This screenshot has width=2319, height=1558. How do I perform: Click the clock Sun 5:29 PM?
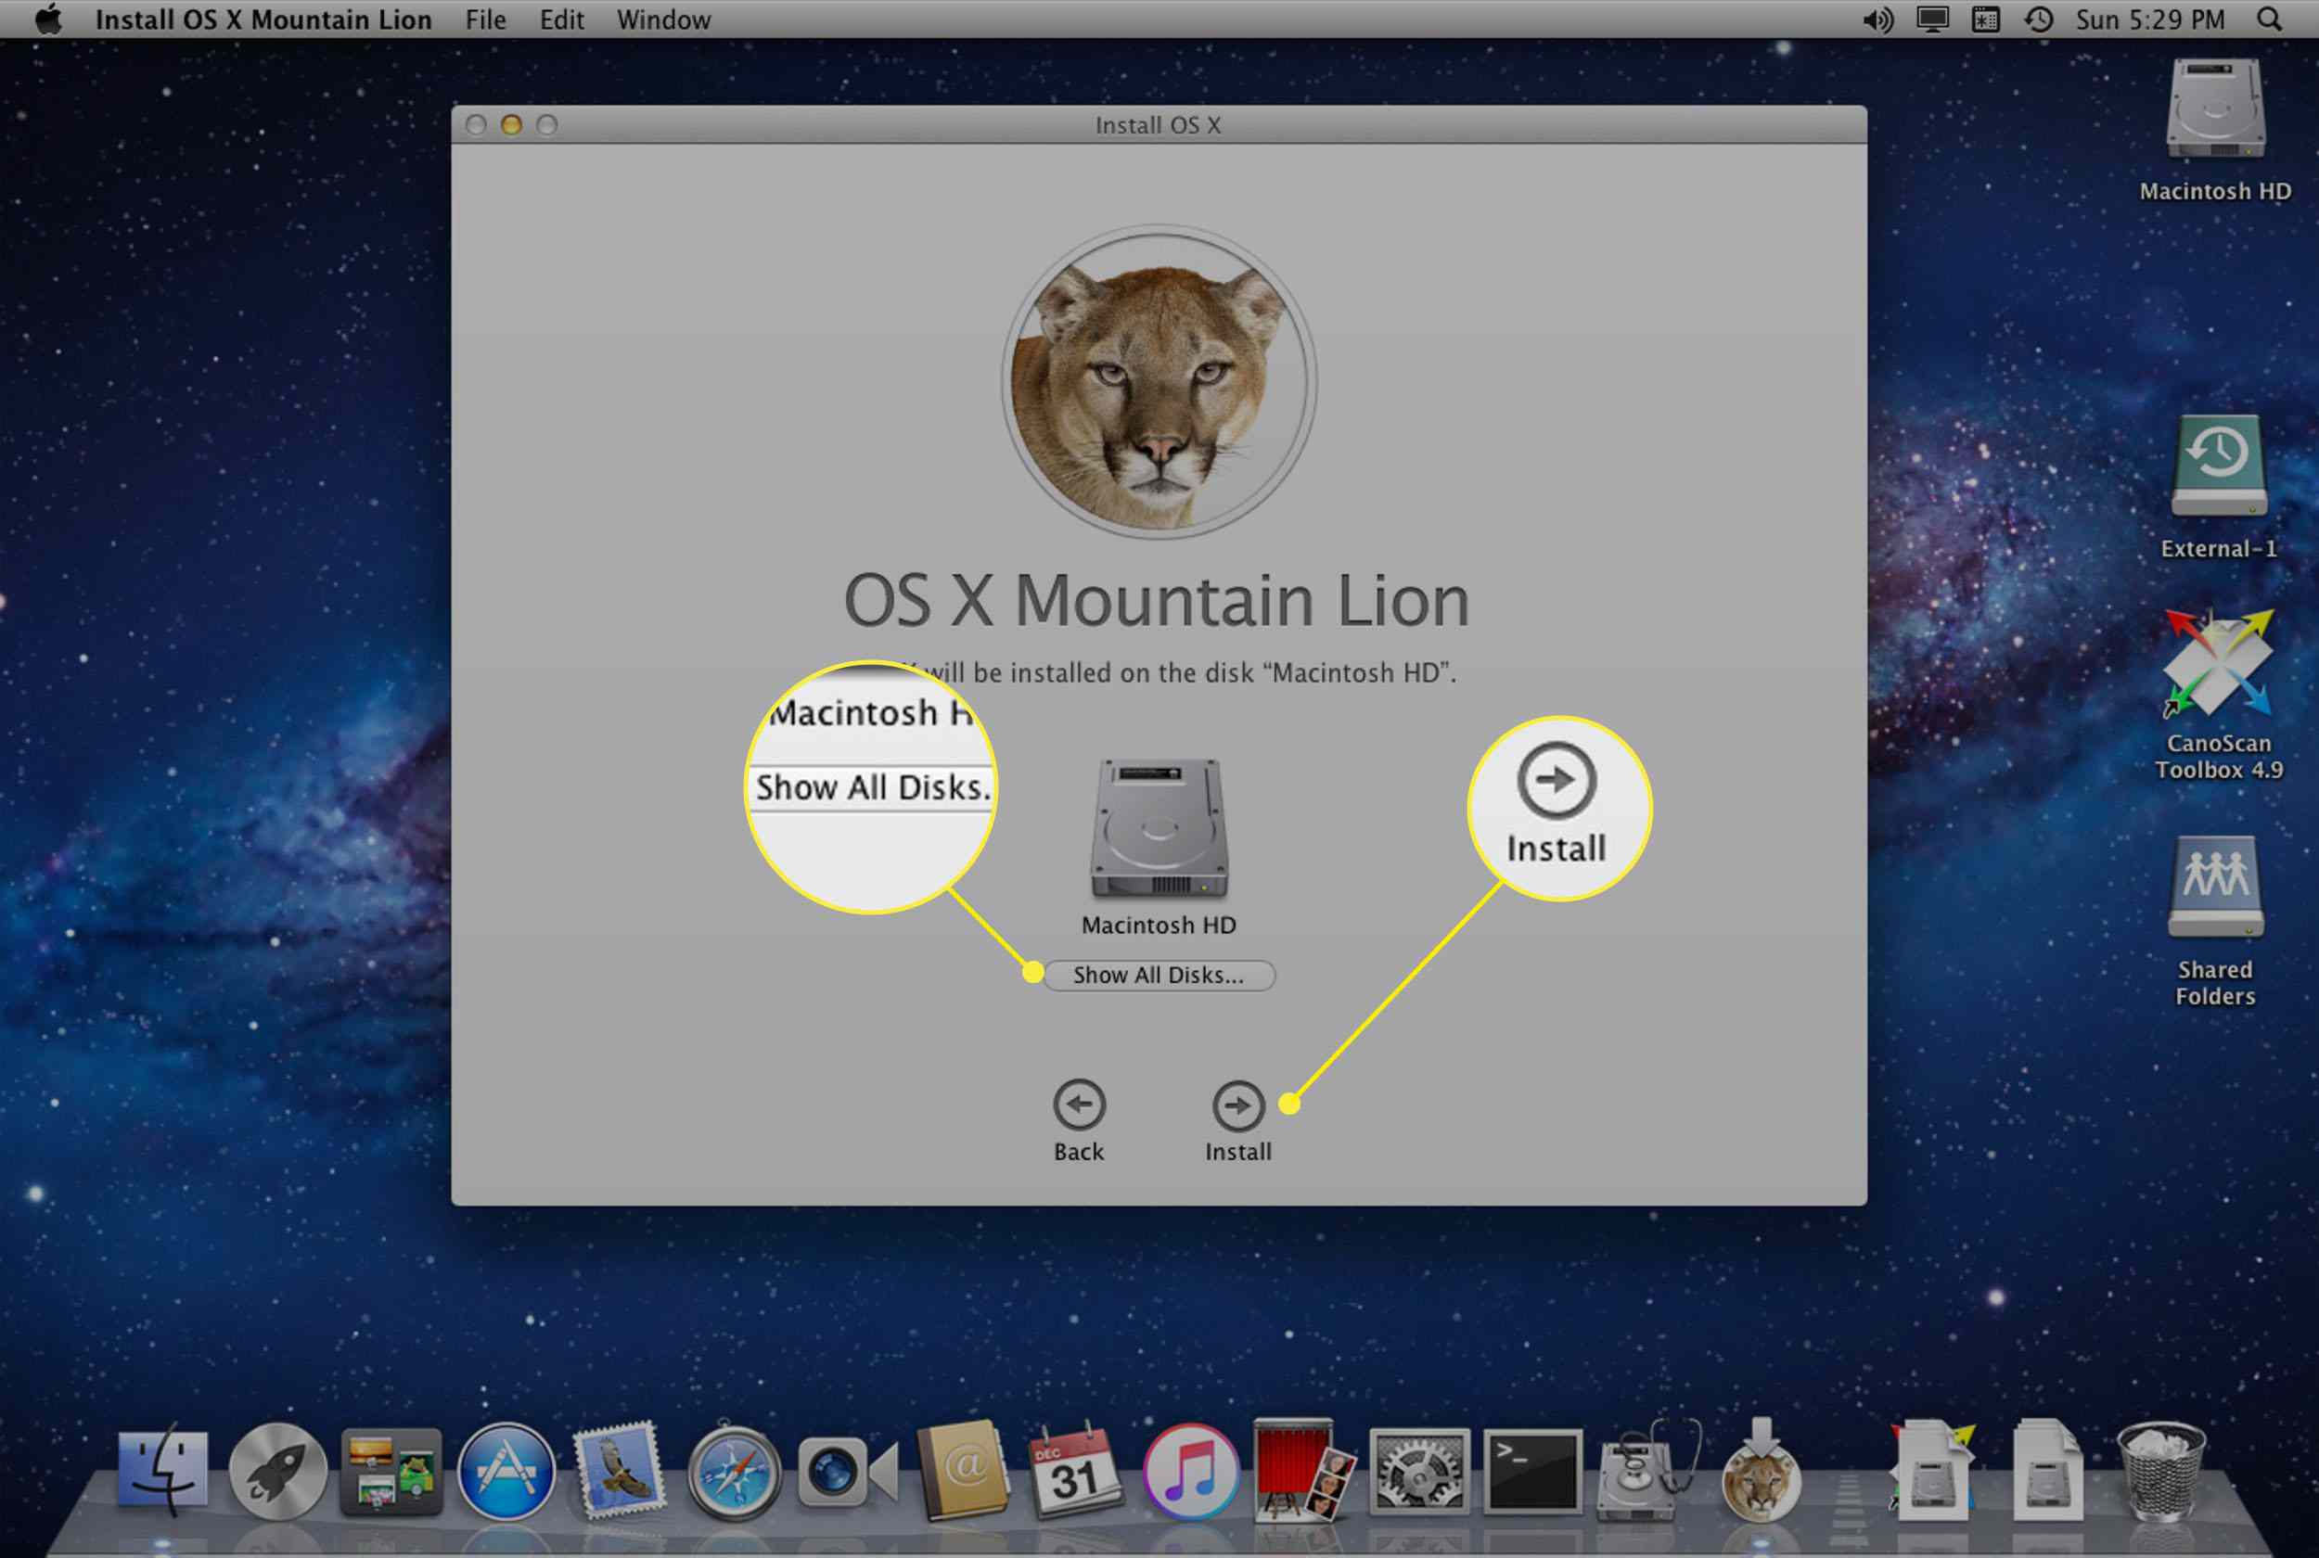click(x=2150, y=19)
